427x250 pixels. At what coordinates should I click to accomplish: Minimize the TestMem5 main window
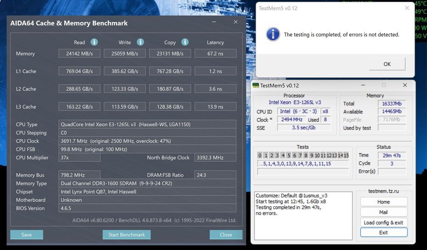coord(363,85)
